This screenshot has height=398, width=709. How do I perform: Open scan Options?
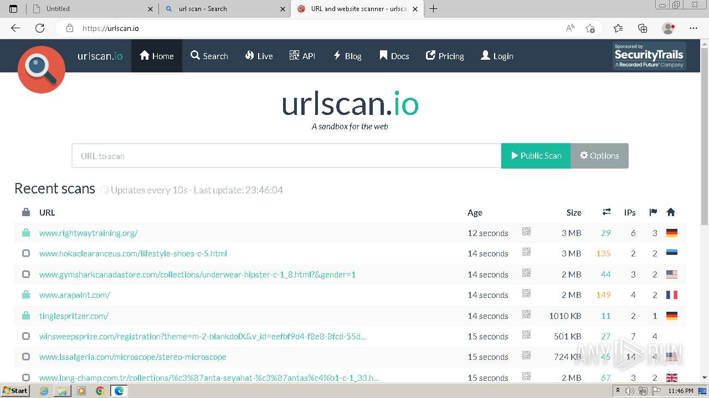pyautogui.click(x=599, y=156)
